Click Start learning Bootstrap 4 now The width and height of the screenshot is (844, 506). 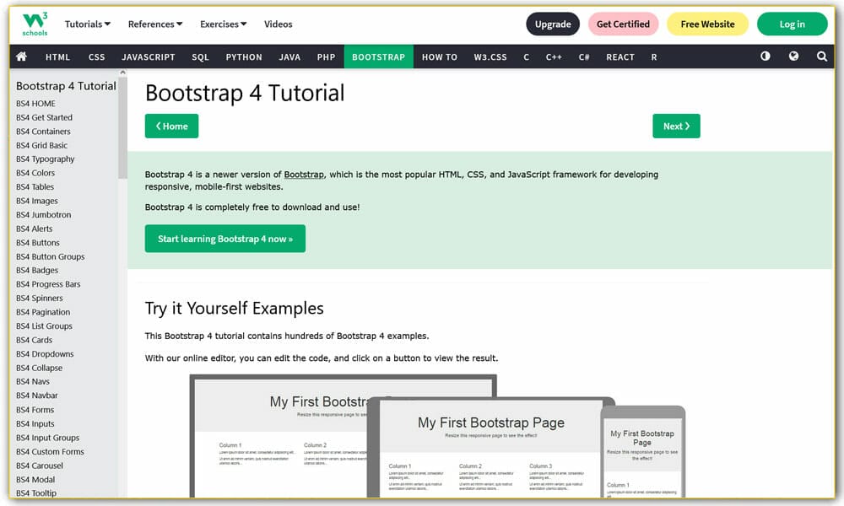point(225,239)
